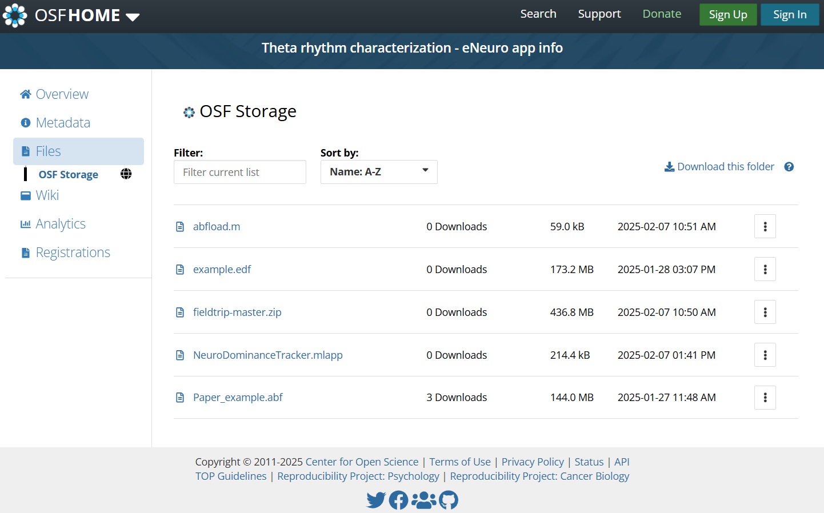
Task: Open the Terms of Use link
Action: [x=459, y=462]
